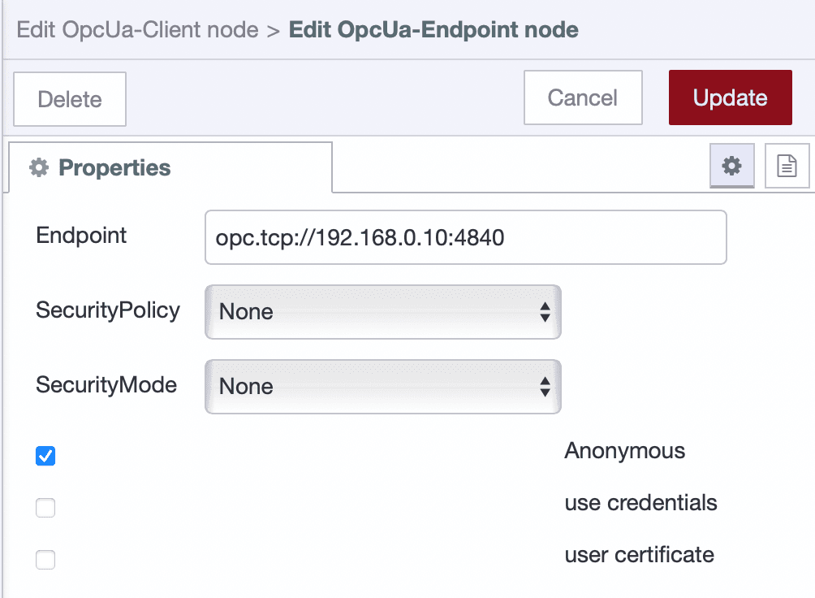Uncheck the Anonymous checkbox
The image size is (815, 598).
45,456
